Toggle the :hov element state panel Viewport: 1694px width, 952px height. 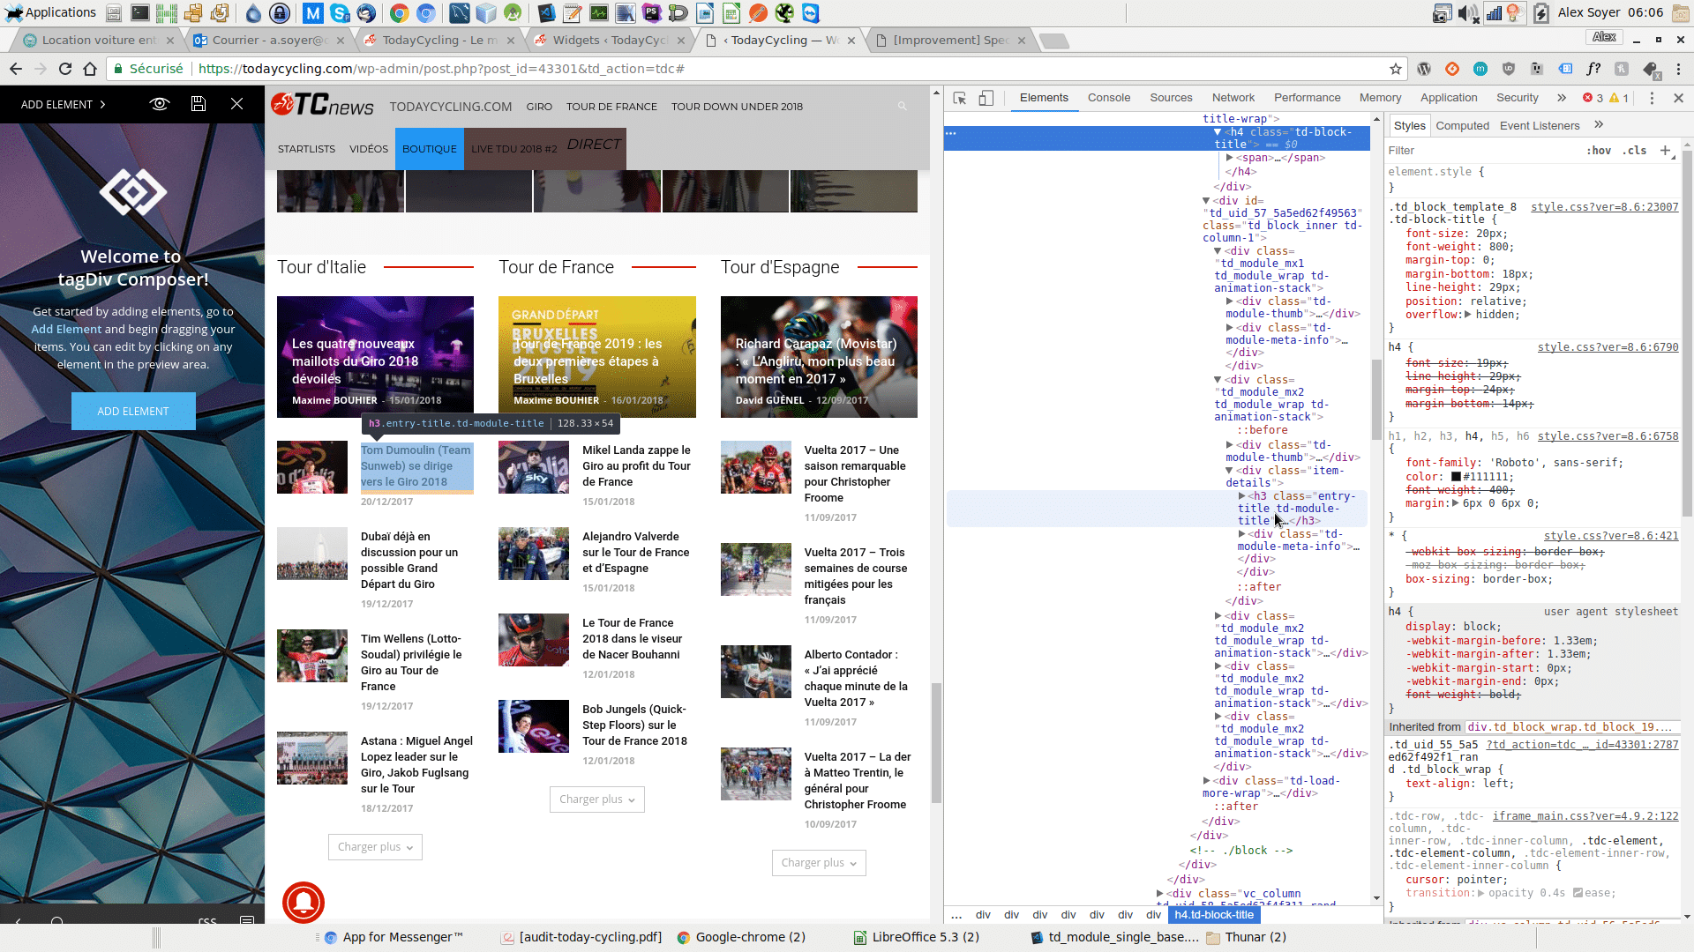tap(1599, 151)
